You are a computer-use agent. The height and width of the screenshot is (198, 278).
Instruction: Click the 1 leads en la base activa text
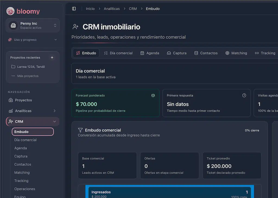[x=96, y=77]
